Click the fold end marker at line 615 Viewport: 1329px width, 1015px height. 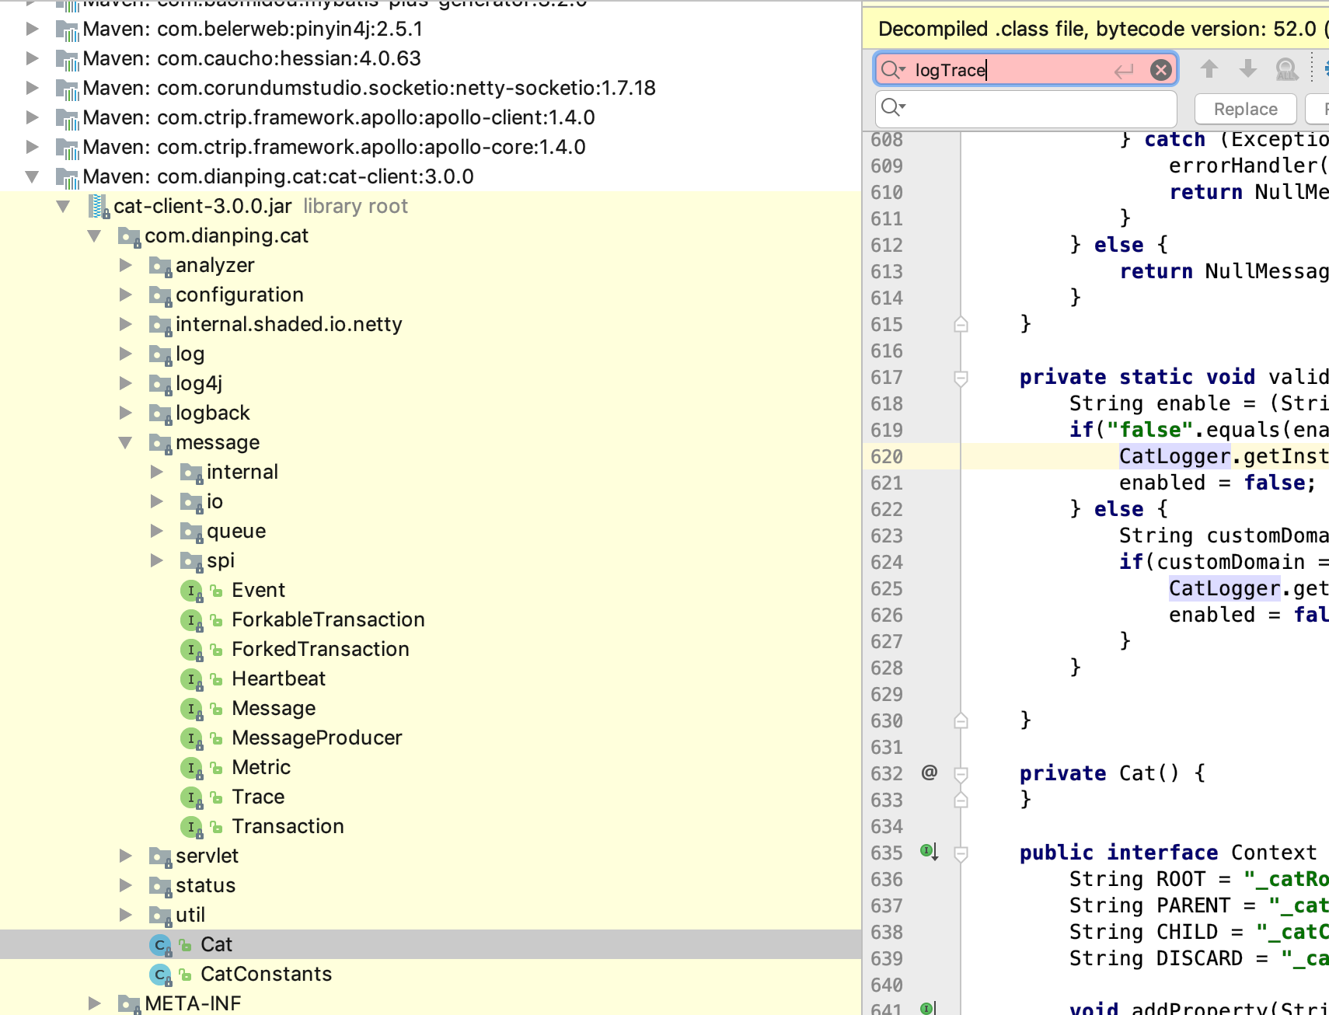click(x=961, y=324)
